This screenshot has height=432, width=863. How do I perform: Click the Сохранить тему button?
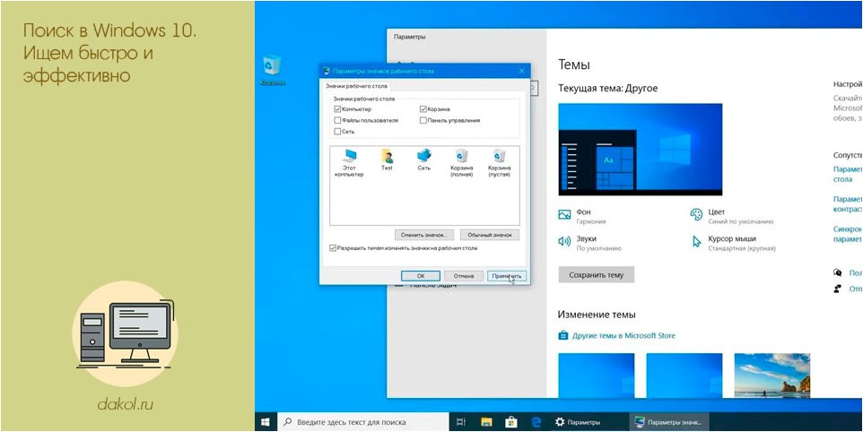[596, 274]
